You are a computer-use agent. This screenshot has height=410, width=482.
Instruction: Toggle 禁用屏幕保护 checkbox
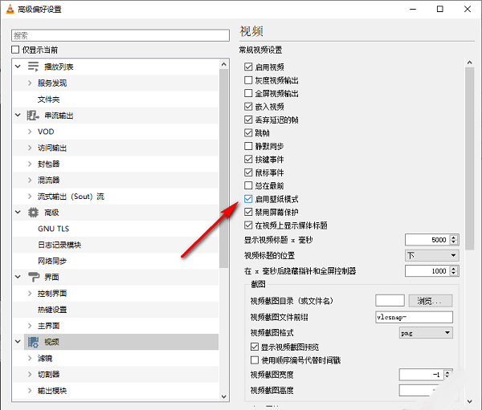pyautogui.click(x=248, y=212)
